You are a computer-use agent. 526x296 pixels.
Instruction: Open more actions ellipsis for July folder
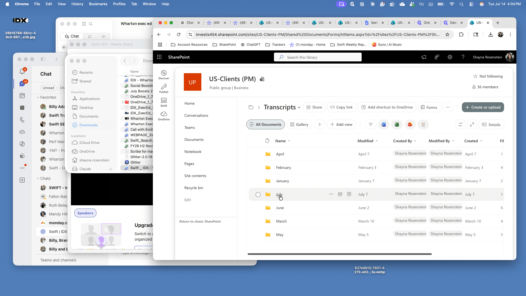(331, 194)
